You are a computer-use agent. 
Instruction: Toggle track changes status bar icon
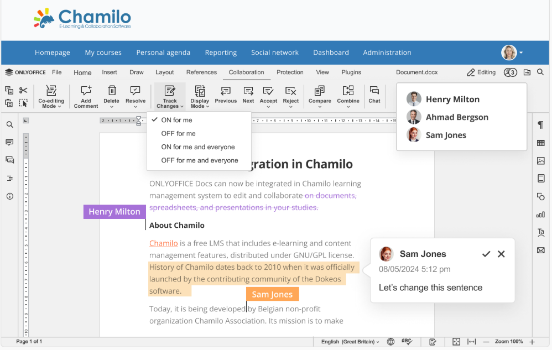point(433,342)
